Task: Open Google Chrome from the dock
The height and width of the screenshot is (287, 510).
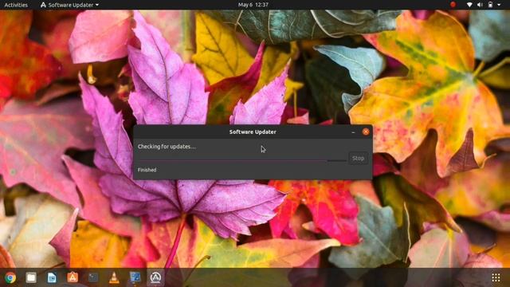Action: tap(10, 277)
